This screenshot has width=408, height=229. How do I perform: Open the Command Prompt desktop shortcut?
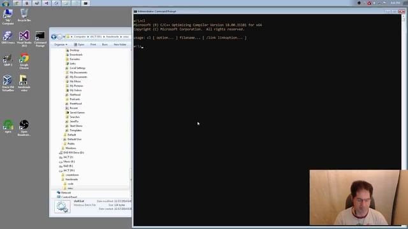[40, 39]
